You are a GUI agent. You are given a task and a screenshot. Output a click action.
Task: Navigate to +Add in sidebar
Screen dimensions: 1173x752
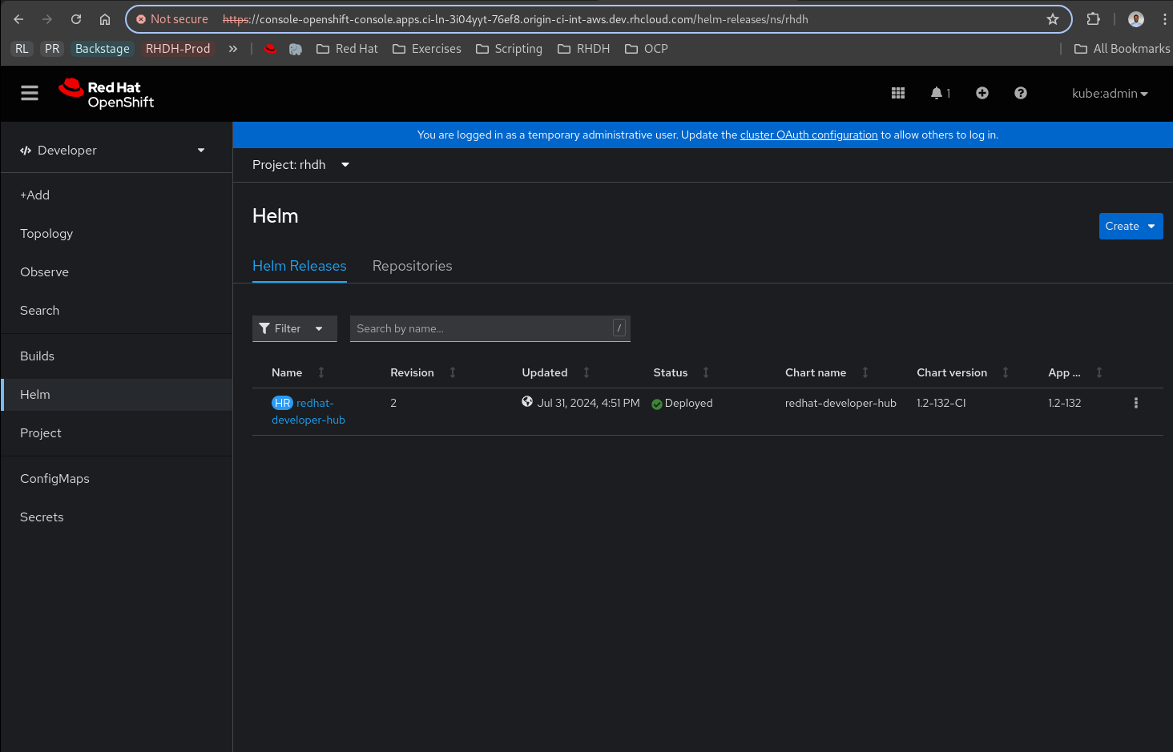117,195
